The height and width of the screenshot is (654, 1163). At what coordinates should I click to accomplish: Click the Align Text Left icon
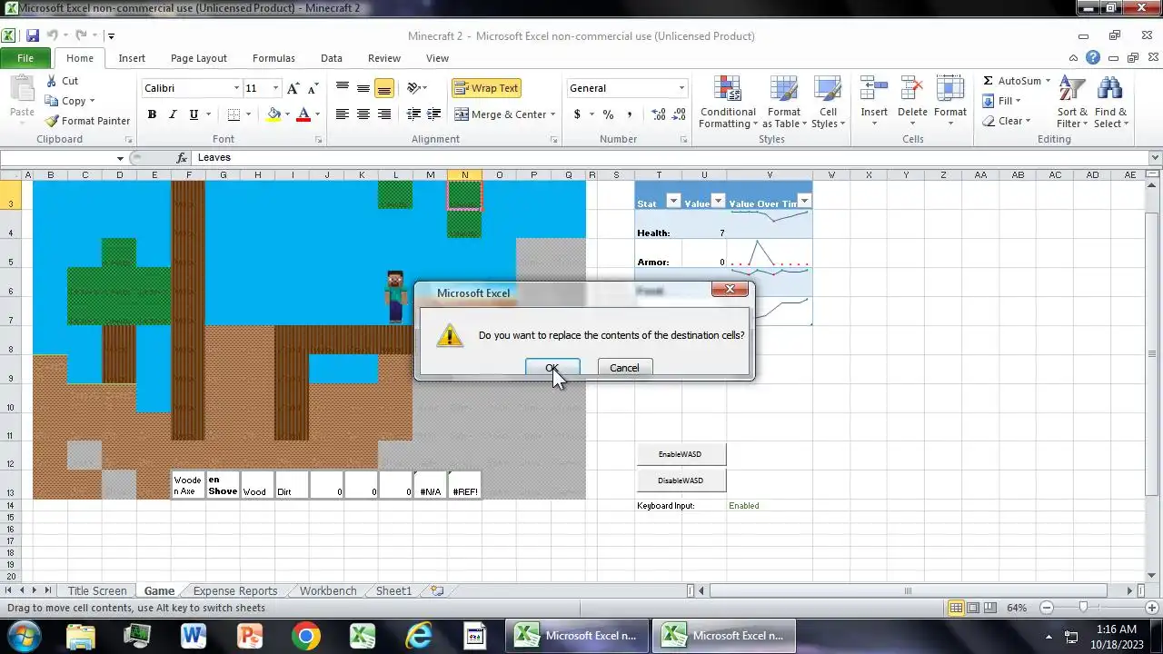click(x=343, y=114)
